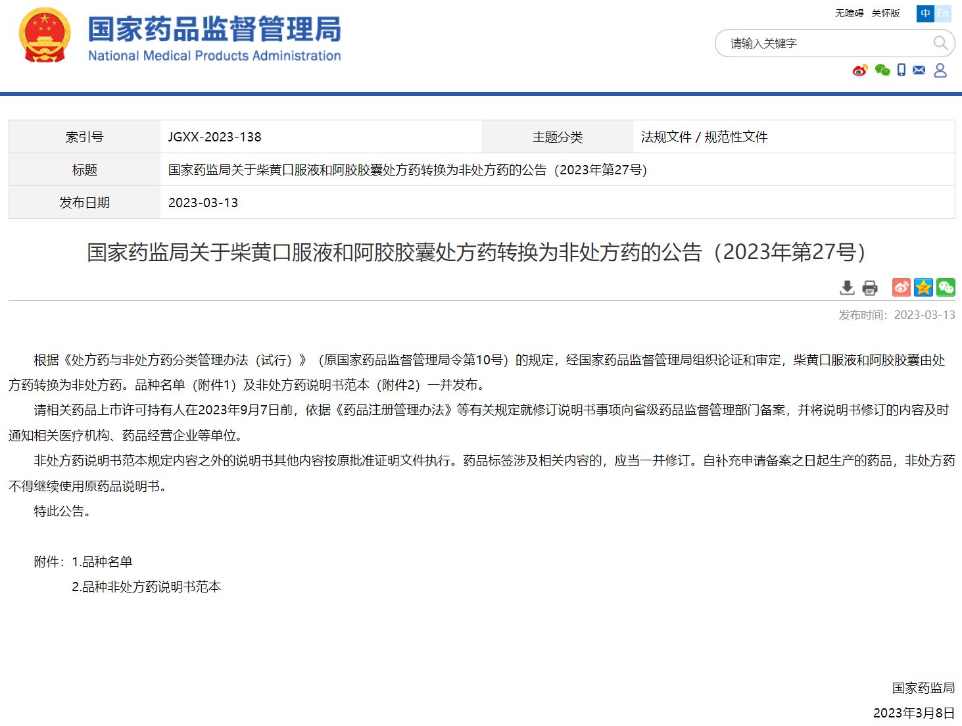Switch language to En
Viewport: 962px width, 726px height.
click(943, 13)
